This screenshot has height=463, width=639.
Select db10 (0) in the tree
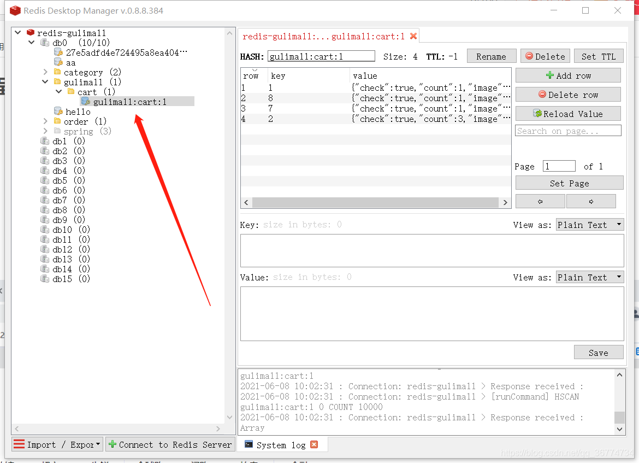(71, 230)
